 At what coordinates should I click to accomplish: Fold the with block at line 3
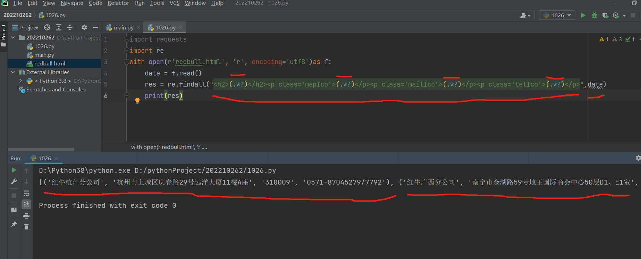[x=127, y=62]
